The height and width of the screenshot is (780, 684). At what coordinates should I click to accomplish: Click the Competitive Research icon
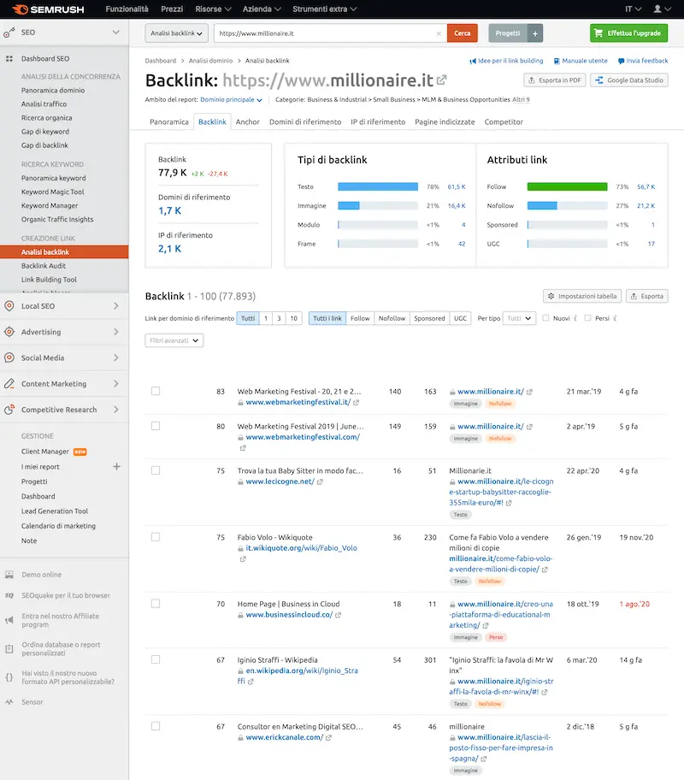coord(9,410)
